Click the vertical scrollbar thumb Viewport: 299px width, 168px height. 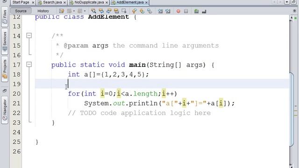click(292, 109)
